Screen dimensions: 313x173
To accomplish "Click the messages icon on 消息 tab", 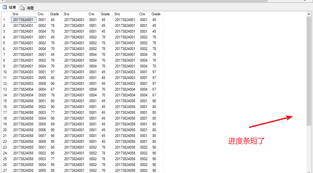I will point(22,8).
